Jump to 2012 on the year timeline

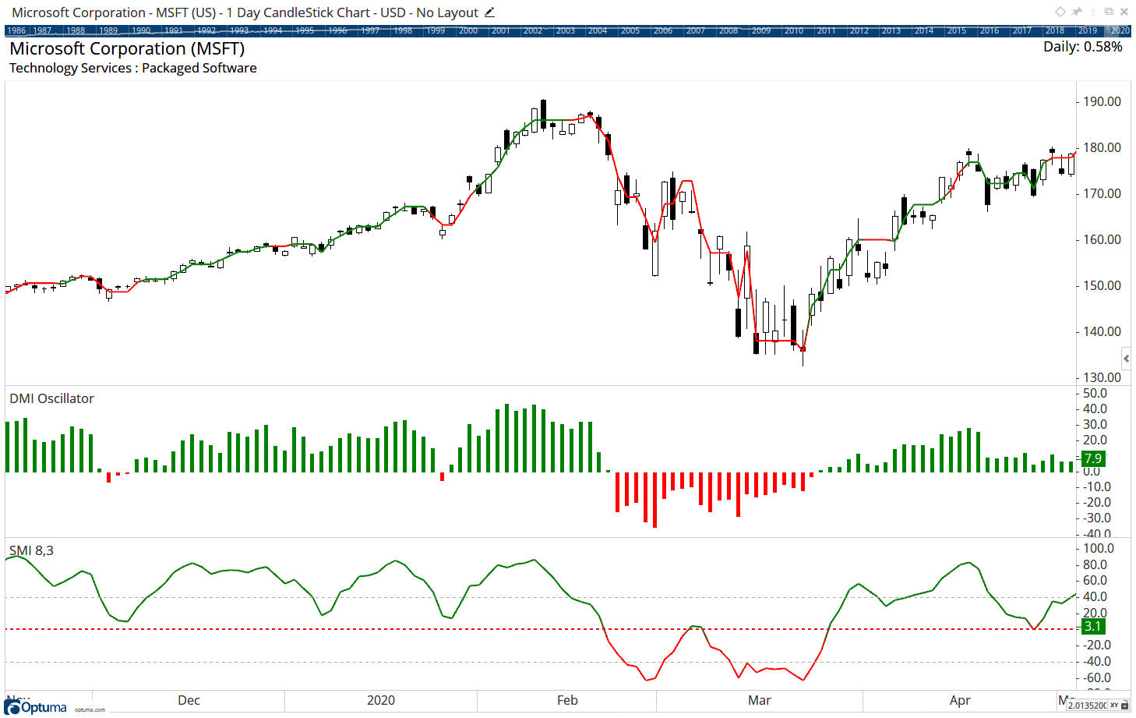click(x=859, y=31)
